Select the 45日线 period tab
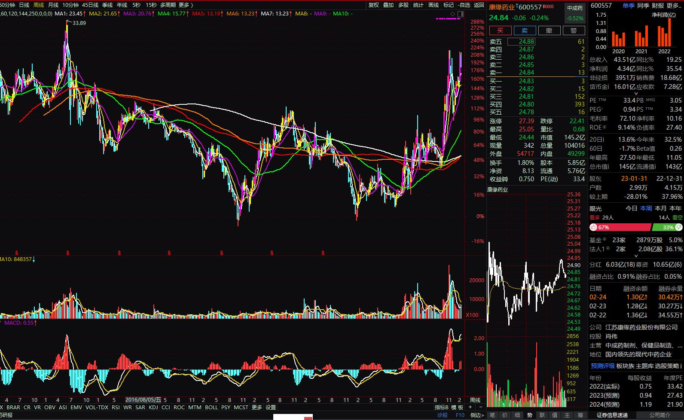The width and height of the screenshot is (684, 420). point(90,5)
